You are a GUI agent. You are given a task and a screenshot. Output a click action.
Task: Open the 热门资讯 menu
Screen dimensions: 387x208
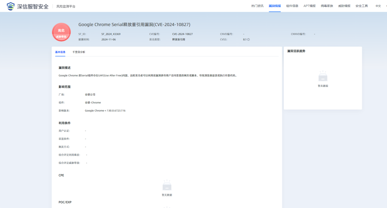257,6
